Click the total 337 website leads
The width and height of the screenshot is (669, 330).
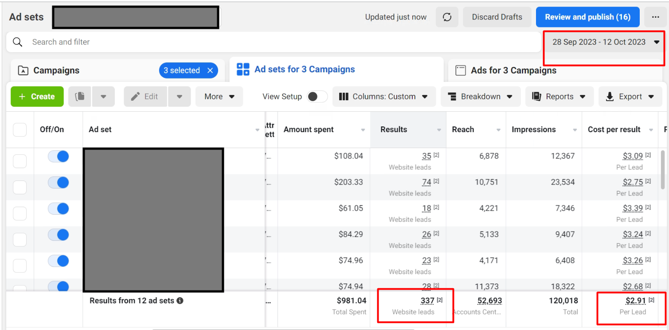427,301
